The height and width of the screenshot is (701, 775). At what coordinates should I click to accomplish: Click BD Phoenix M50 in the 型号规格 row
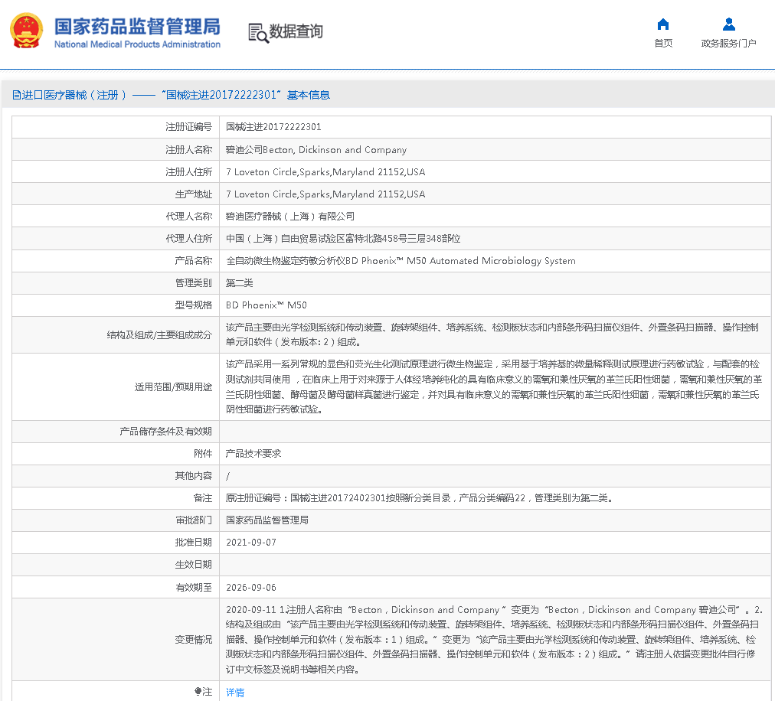click(x=267, y=305)
